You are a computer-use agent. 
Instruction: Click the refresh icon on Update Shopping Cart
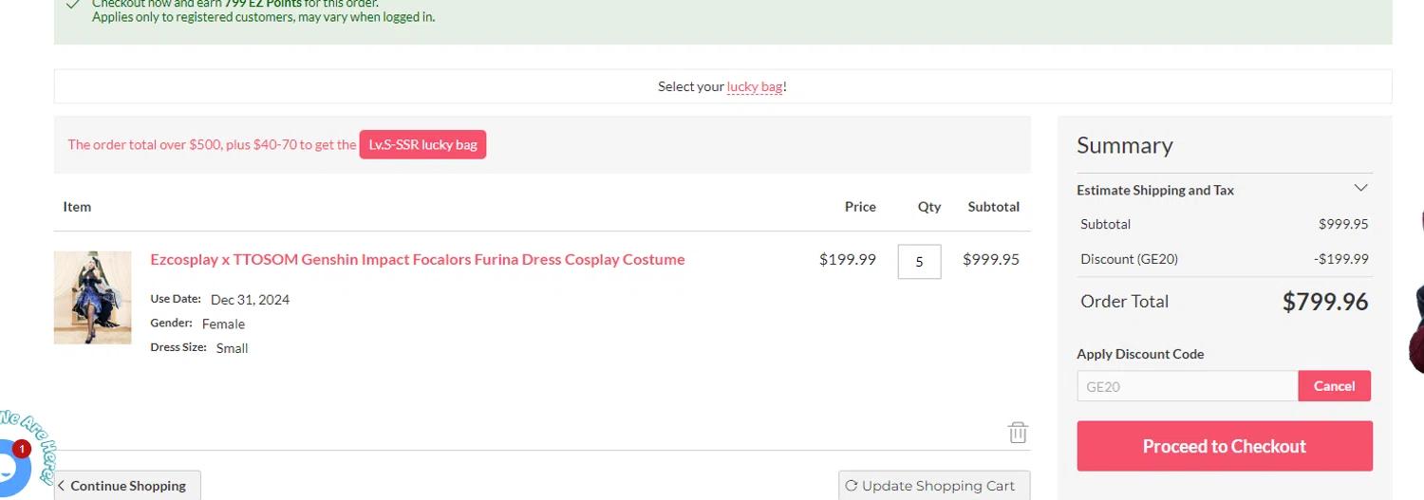852,486
